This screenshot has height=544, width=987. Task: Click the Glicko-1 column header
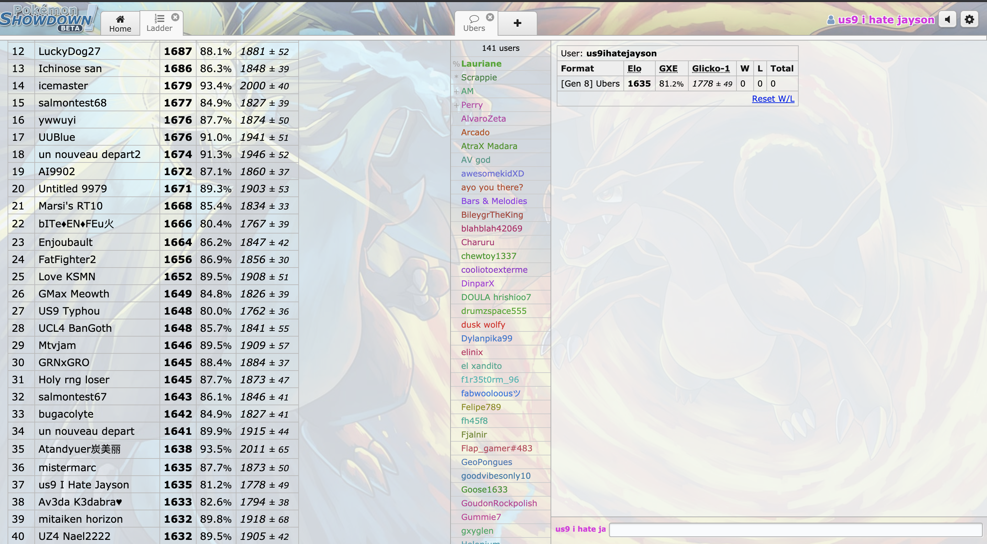click(711, 69)
